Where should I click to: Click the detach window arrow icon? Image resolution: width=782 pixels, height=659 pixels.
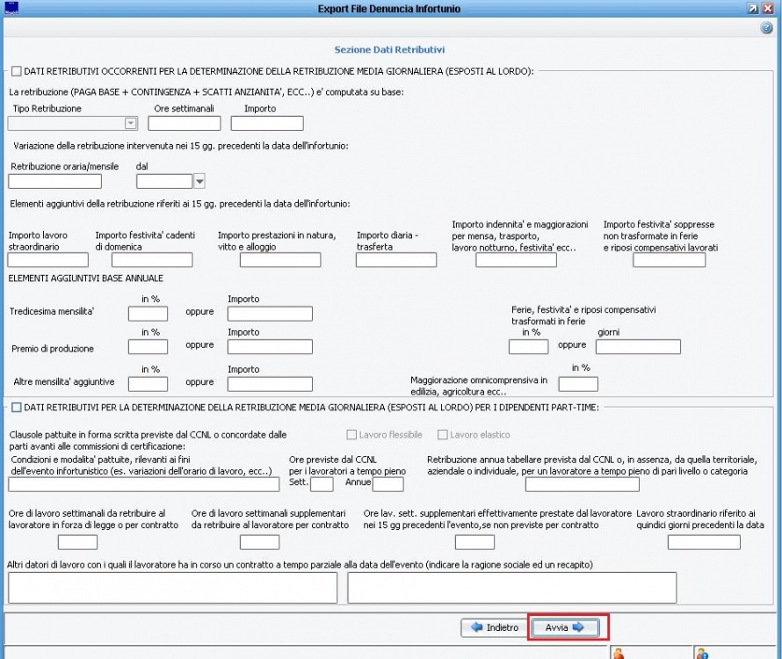[x=753, y=8]
